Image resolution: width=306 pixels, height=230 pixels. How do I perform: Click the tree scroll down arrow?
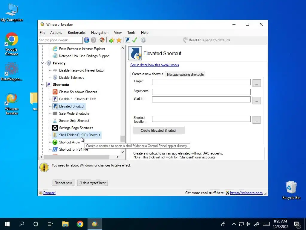[123, 152]
